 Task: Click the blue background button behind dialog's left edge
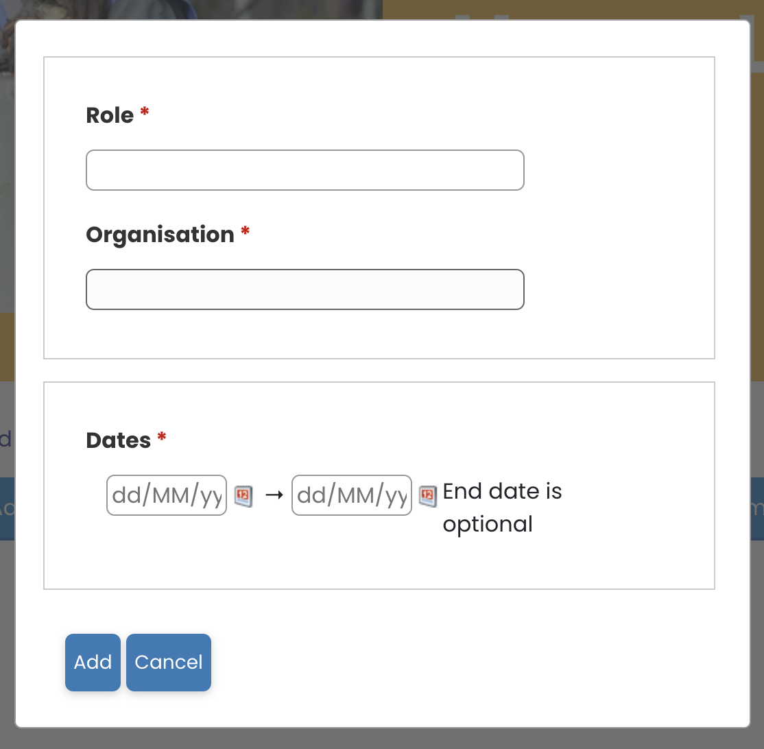click(8, 509)
